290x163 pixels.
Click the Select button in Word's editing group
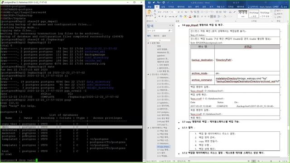[x=278, y=17]
